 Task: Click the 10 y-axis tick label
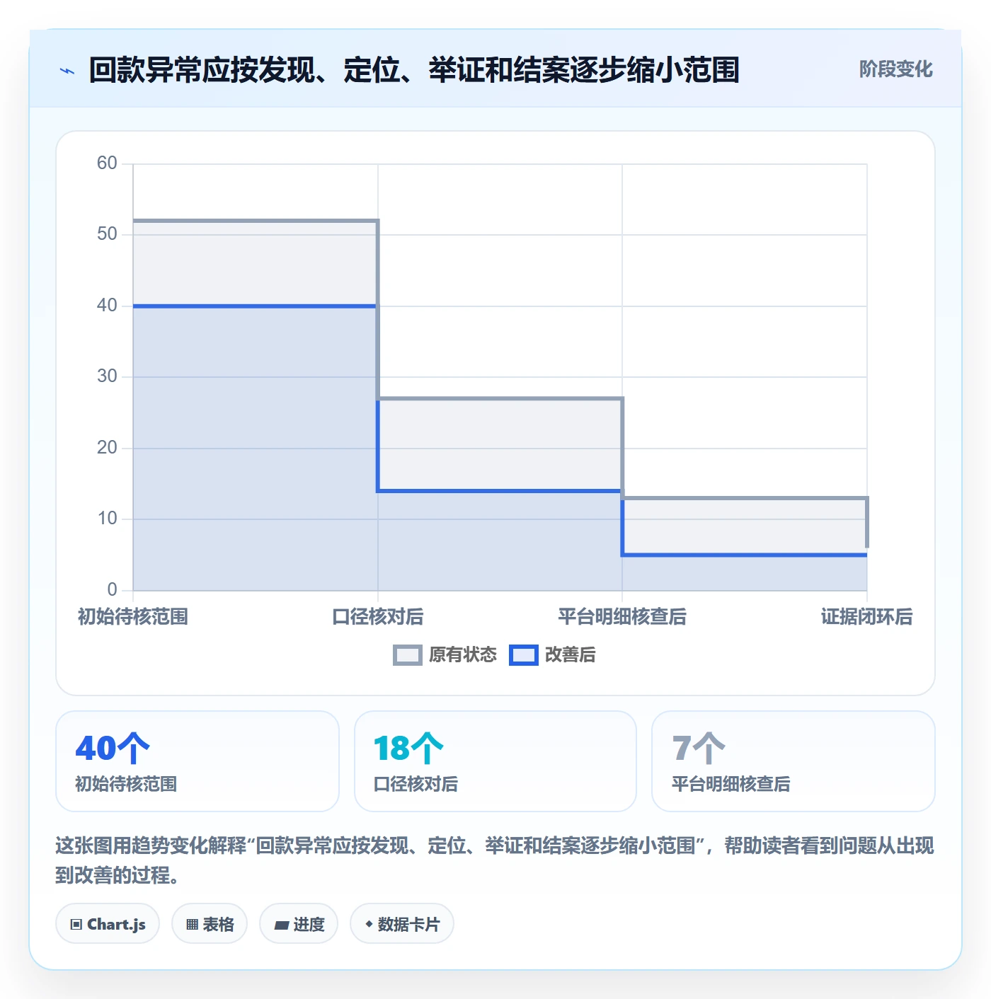(107, 519)
